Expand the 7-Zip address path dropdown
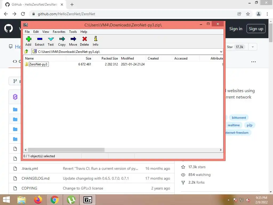This screenshot has width=273, height=205. click(221, 52)
